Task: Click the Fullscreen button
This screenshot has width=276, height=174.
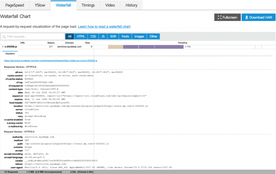Action: pyautogui.click(x=227, y=17)
